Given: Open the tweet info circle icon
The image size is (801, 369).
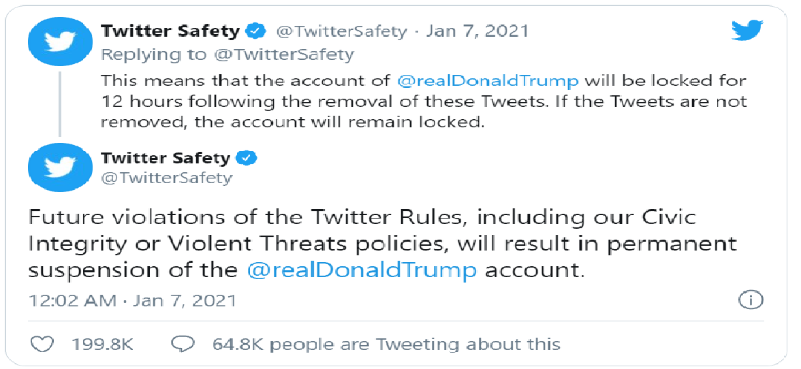Looking at the screenshot, I should pyautogui.click(x=751, y=300).
